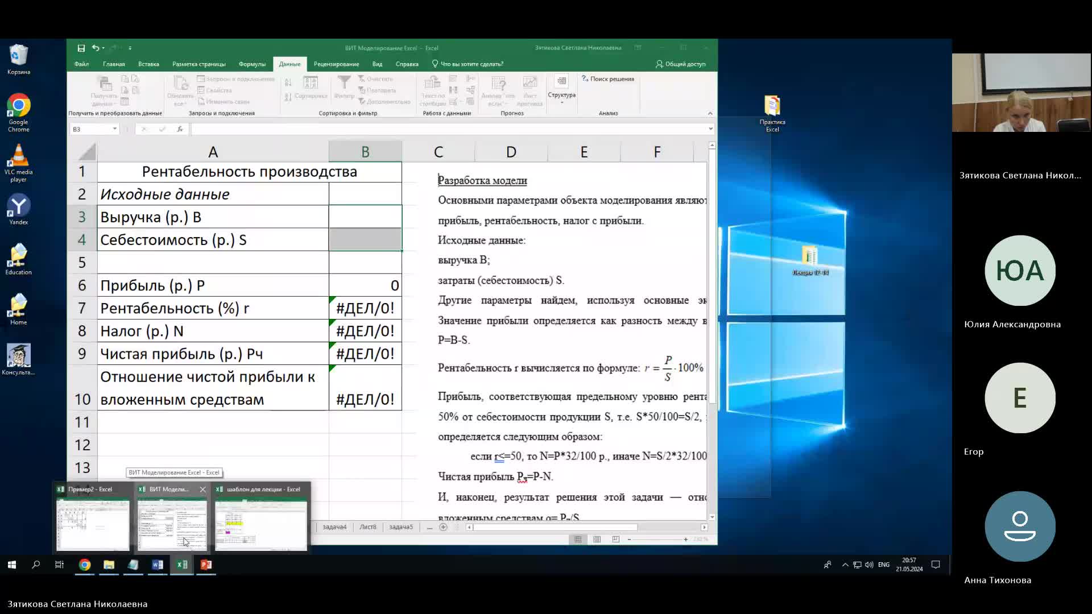Click the Undo arrow icon
This screenshot has width=1092, height=614.
[x=96, y=48]
